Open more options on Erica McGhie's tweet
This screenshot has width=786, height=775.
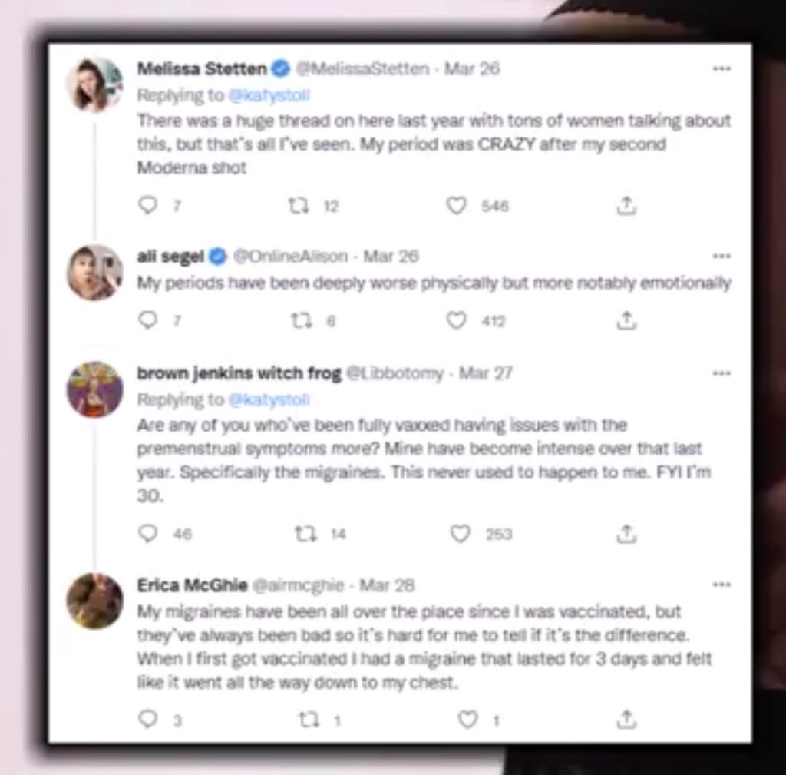(722, 585)
